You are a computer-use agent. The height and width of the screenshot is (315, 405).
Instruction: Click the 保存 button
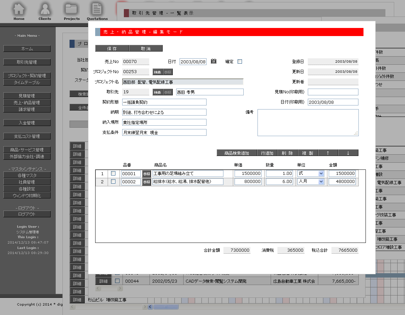(112, 49)
